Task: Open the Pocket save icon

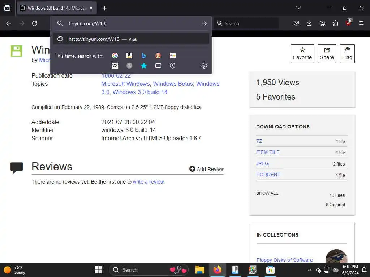Action: [296, 23]
